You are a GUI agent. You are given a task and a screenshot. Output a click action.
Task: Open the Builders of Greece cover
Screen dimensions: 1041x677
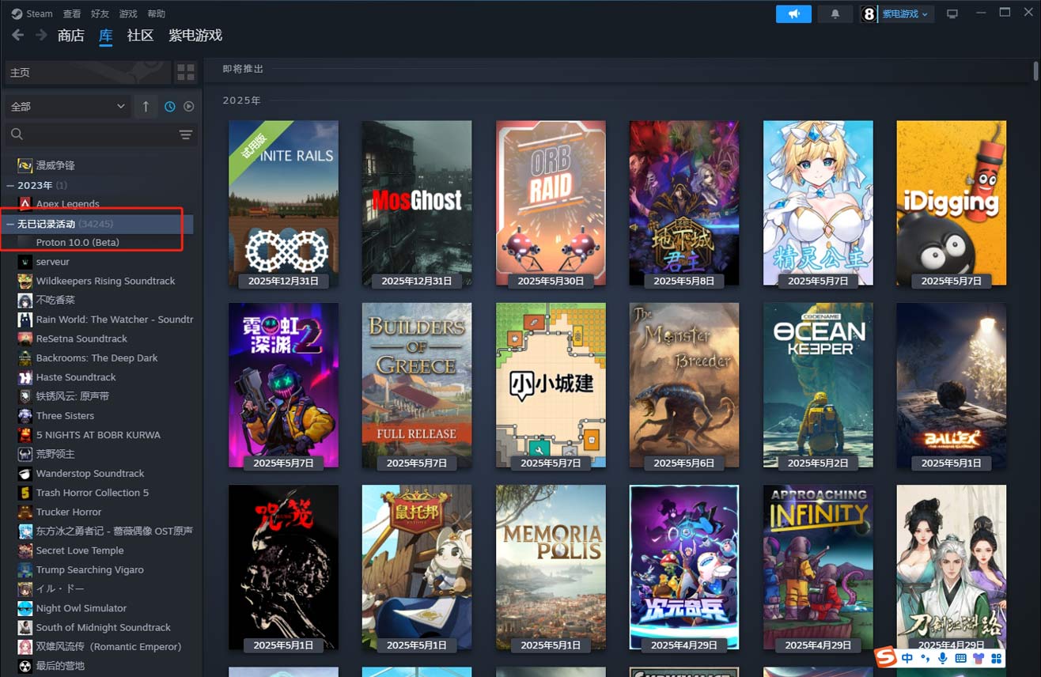point(417,385)
